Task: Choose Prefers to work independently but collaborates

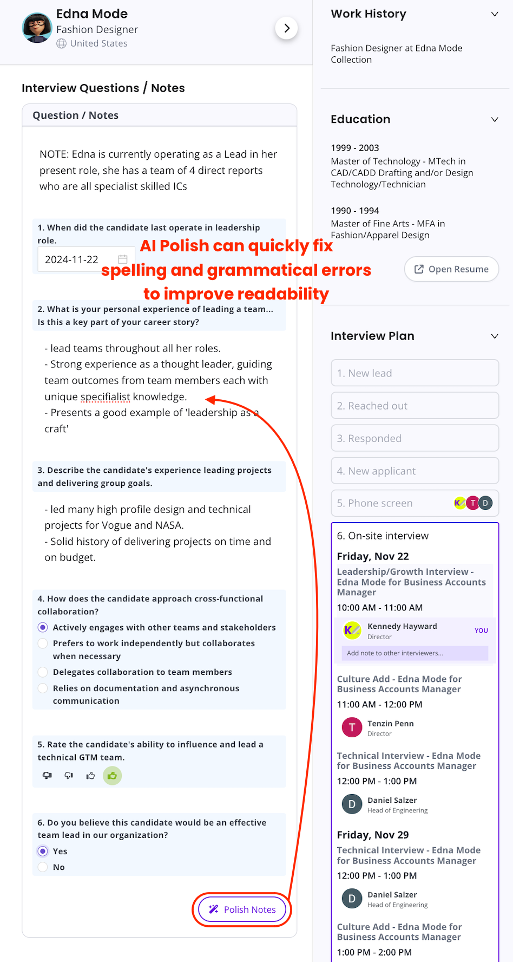Action: point(43,643)
